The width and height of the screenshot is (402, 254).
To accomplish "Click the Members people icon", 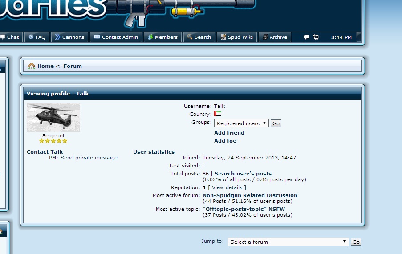I will tap(150, 37).
